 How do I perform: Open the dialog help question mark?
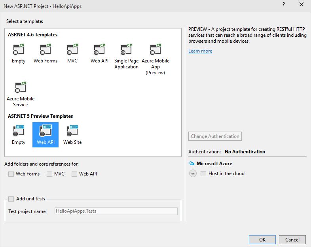284,5
